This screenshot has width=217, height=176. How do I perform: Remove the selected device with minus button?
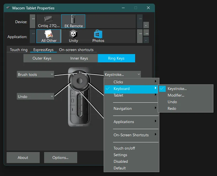click(146, 25)
